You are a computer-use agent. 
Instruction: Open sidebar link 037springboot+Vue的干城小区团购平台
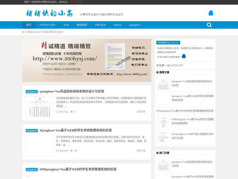point(192,136)
